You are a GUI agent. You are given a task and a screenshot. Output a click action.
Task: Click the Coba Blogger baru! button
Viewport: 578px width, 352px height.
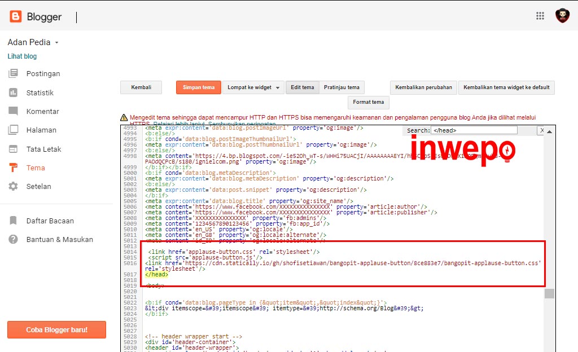[x=57, y=329]
